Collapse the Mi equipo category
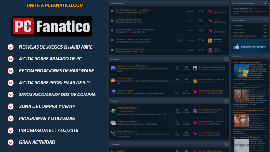Image resolution: width=270 pixels, height=152 pixels. tap(226, 101)
